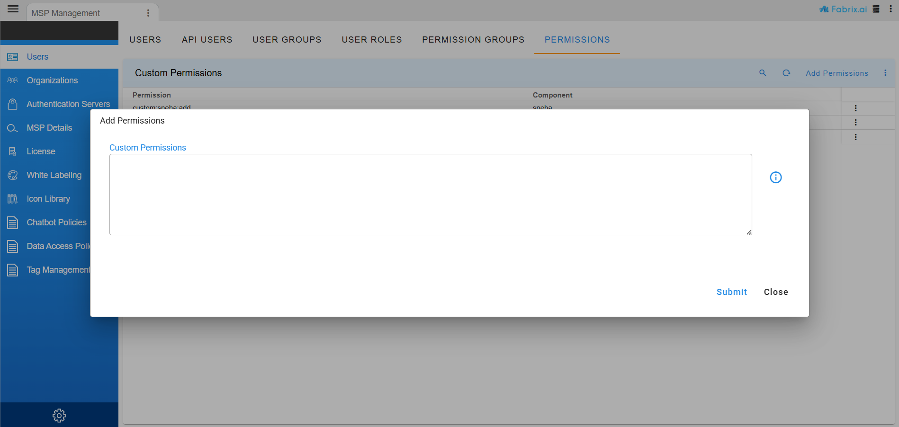Screen dimensions: 899x427
Task: Open the License section
Action: tap(41, 151)
